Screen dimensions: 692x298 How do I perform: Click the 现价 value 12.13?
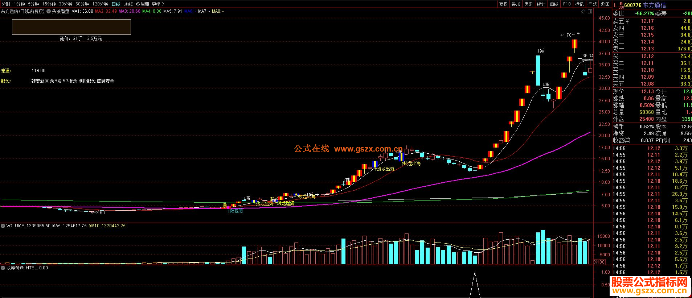(647, 91)
